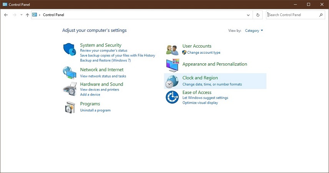Image resolution: width=329 pixels, height=173 pixels.
Task: Open the User Accounts people icon
Action: (x=172, y=50)
